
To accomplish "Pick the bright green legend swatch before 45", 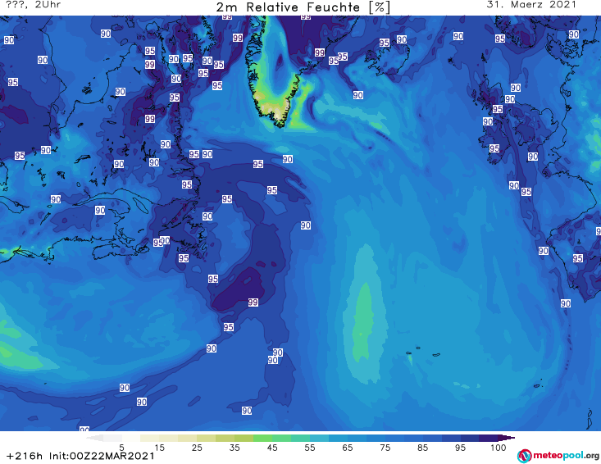I will pos(262,438).
